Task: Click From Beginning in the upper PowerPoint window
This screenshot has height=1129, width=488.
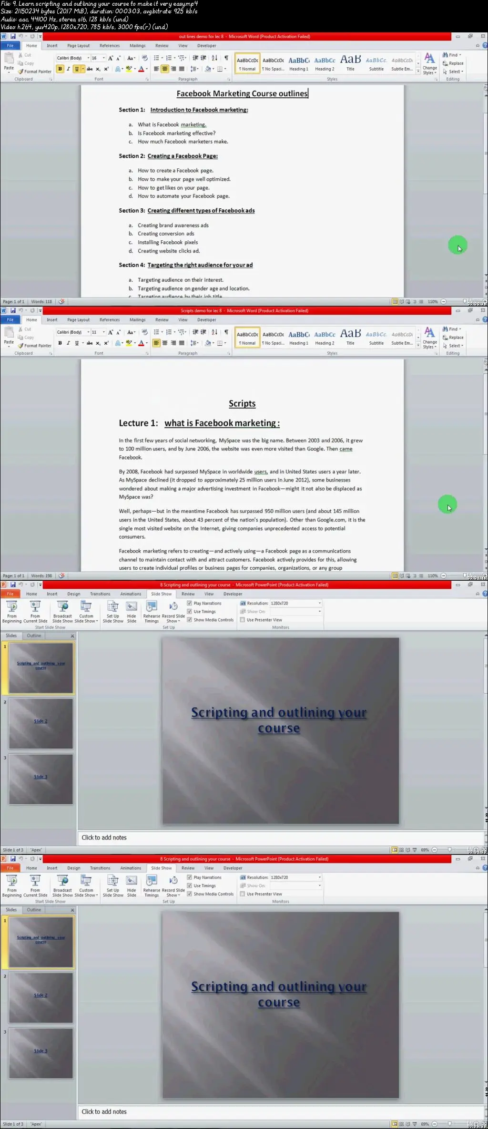Action: pos(12,612)
